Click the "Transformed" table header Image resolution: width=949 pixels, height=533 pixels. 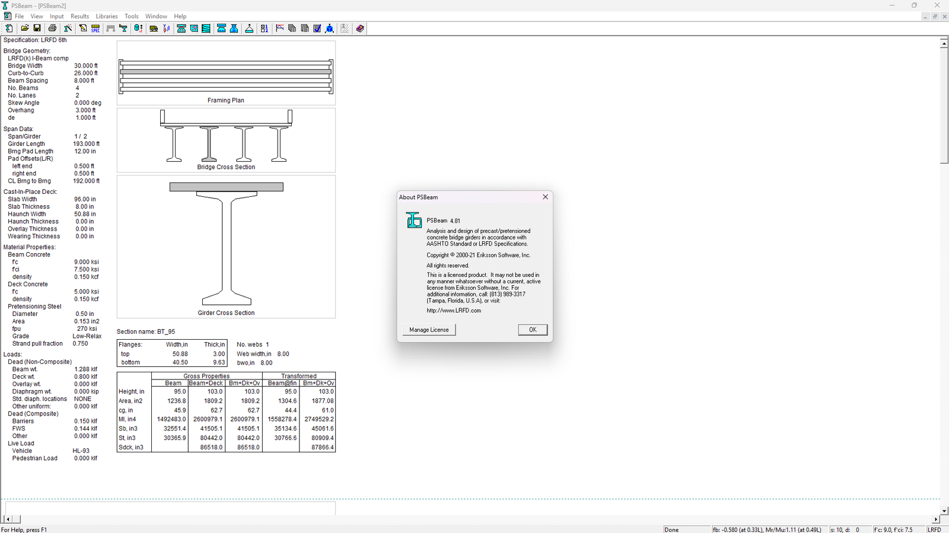point(299,376)
